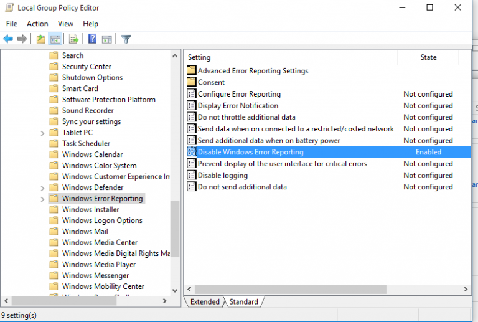
Task: Click the Forward arrow in toolbar
Action: coord(22,39)
